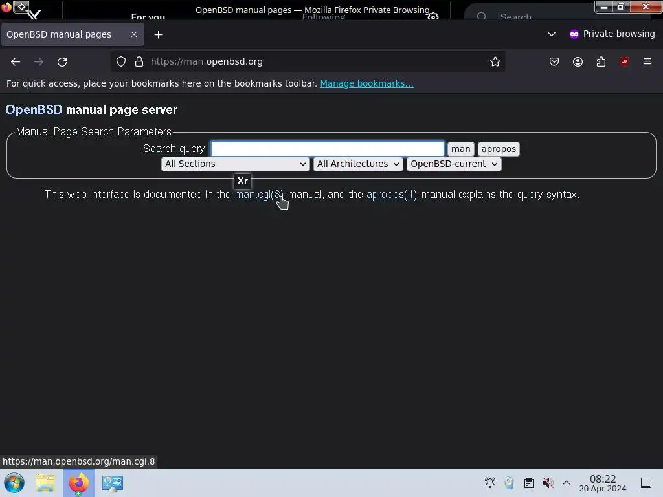Viewport: 663px width, 497px height.
Task: Switch to Firefox taskbar icon
Action: (78, 483)
